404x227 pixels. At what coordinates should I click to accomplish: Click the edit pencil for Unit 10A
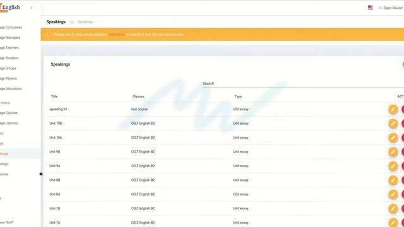393,137
